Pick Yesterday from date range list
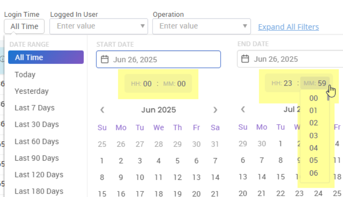The width and height of the screenshot is (343, 197). coord(31,91)
